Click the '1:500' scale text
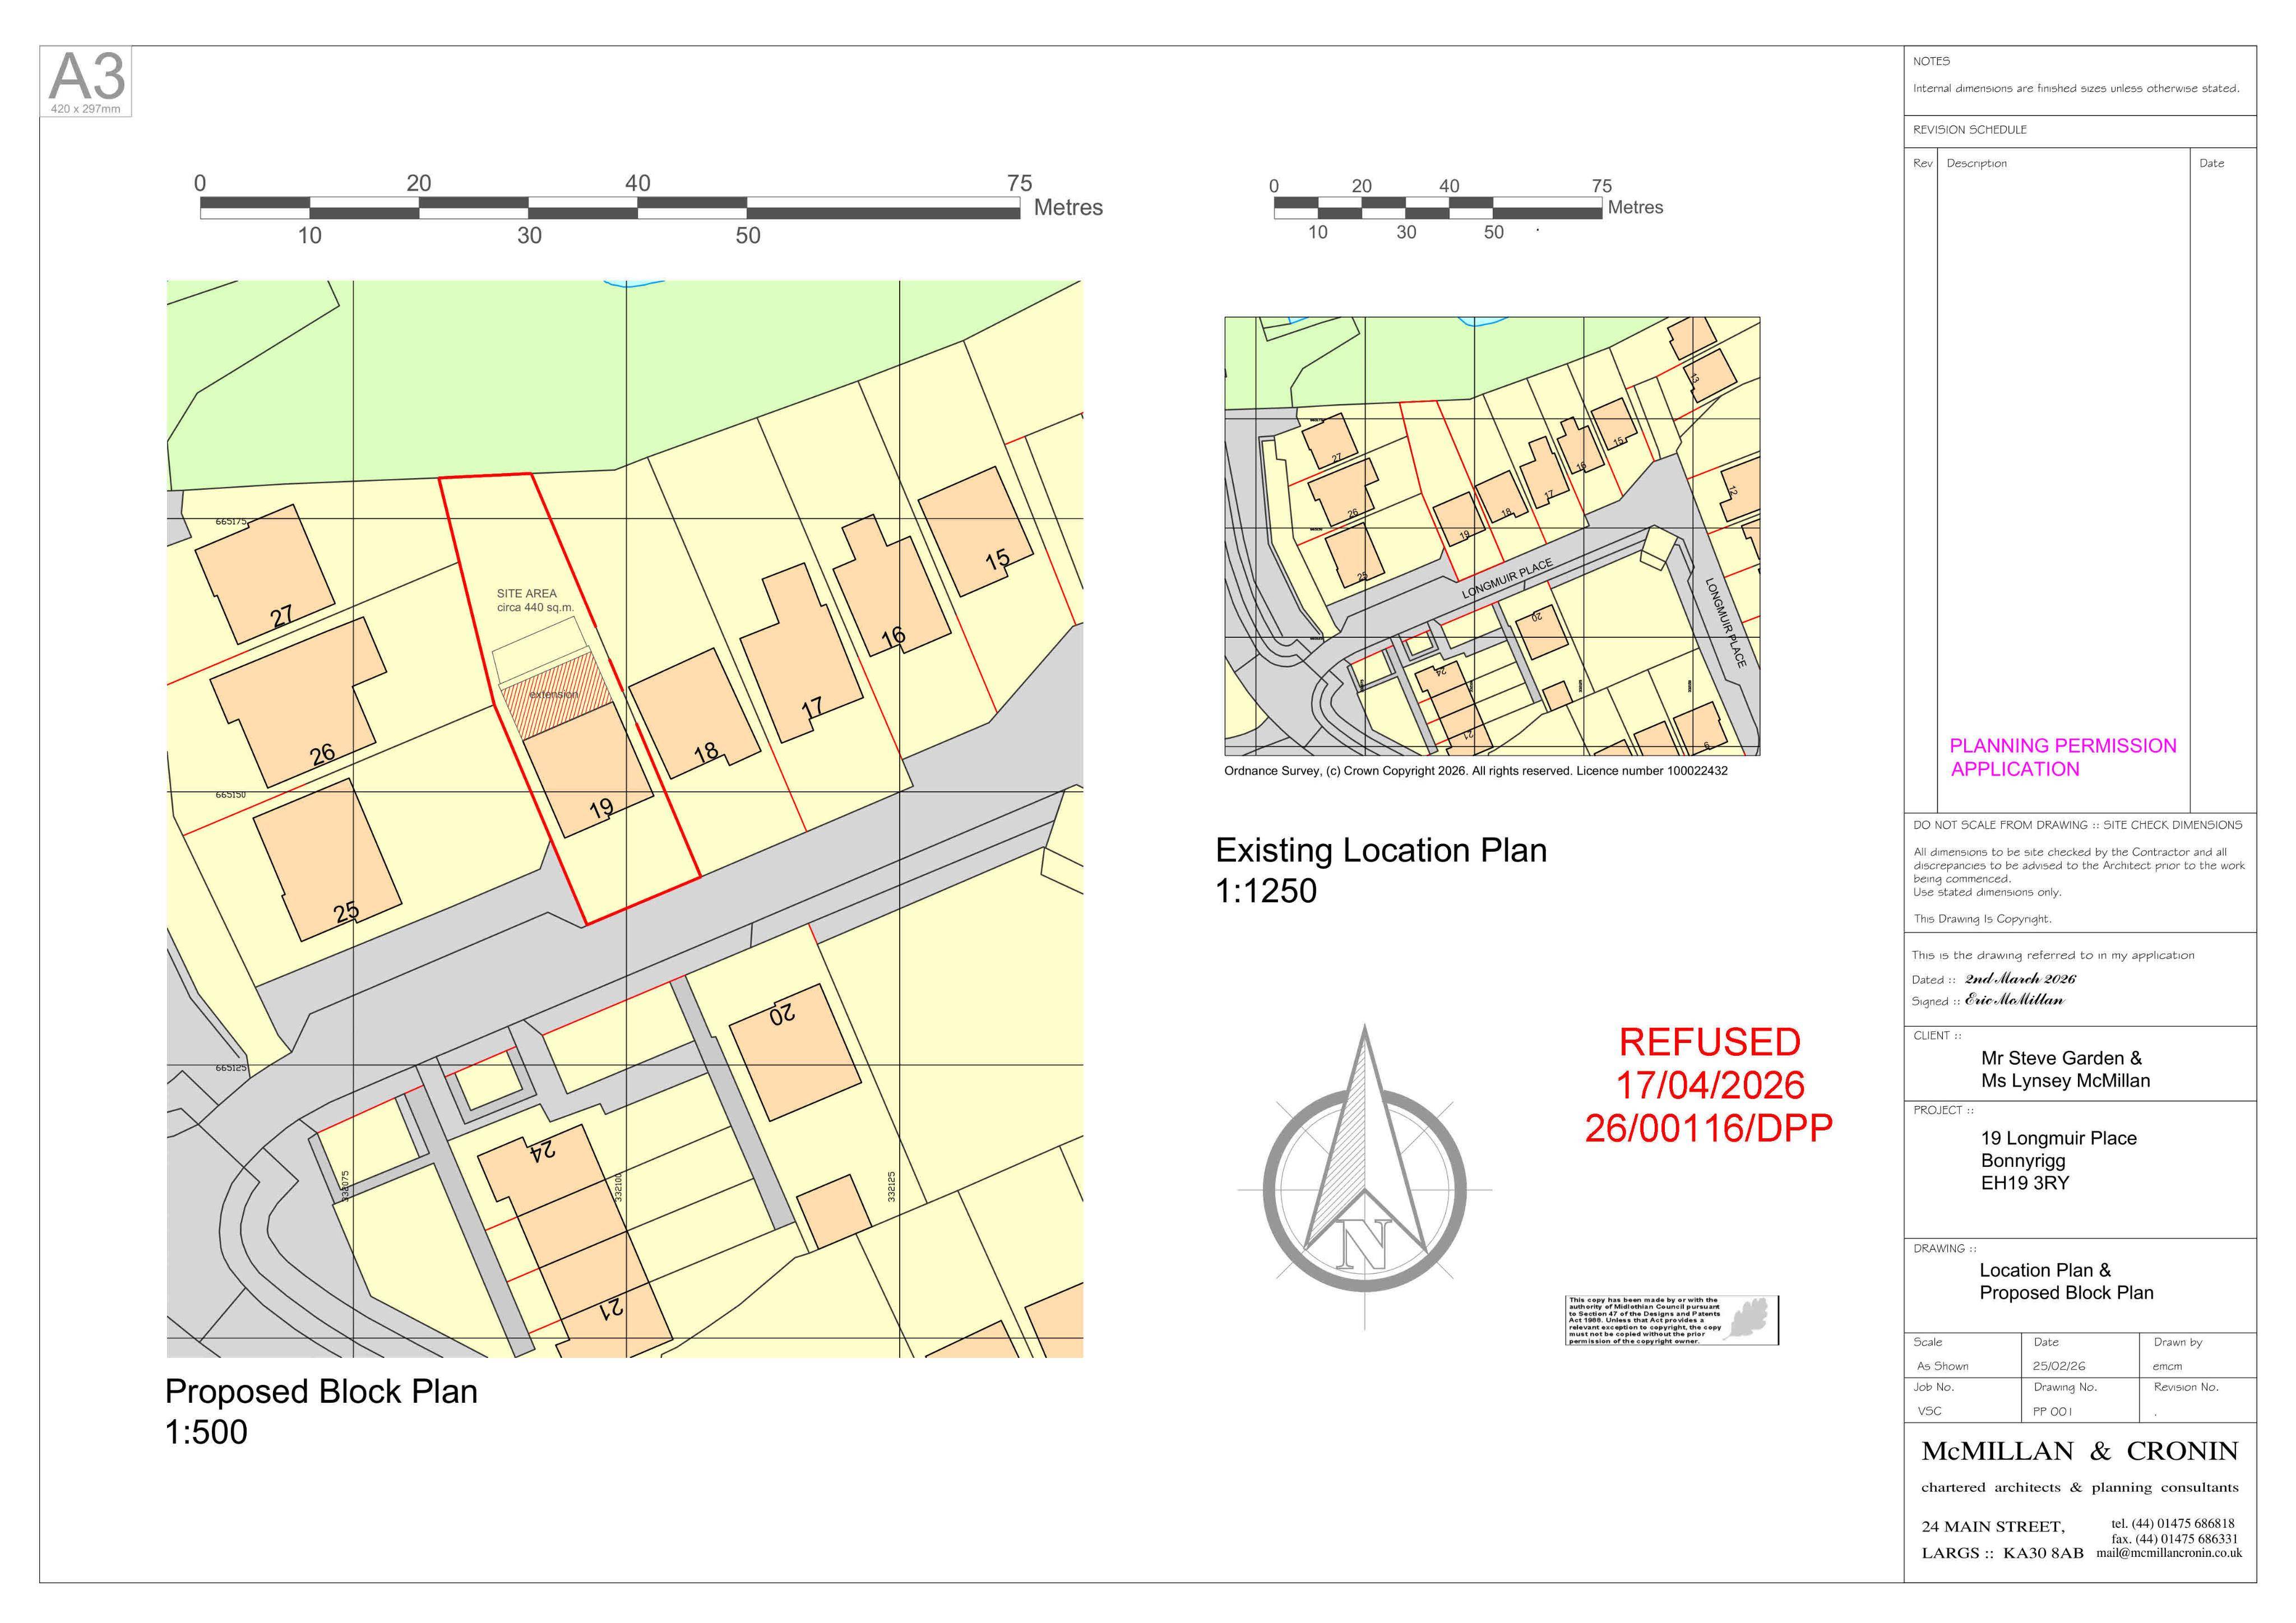 pos(206,1432)
